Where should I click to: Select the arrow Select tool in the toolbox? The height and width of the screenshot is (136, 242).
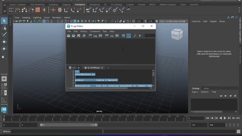pyautogui.click(x=4, y=21)
